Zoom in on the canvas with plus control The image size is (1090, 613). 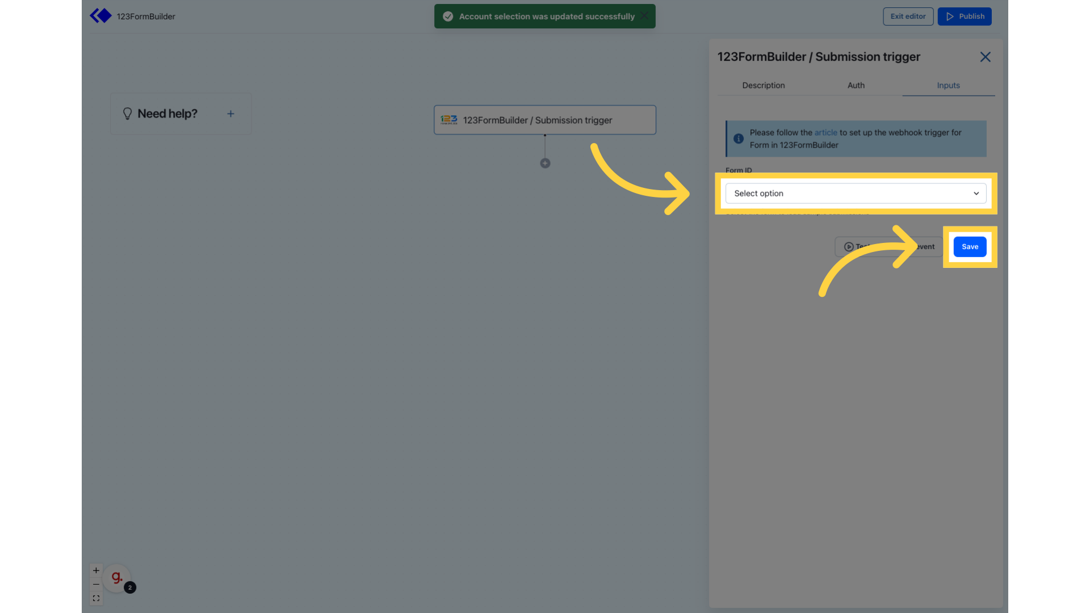point(96,570)
